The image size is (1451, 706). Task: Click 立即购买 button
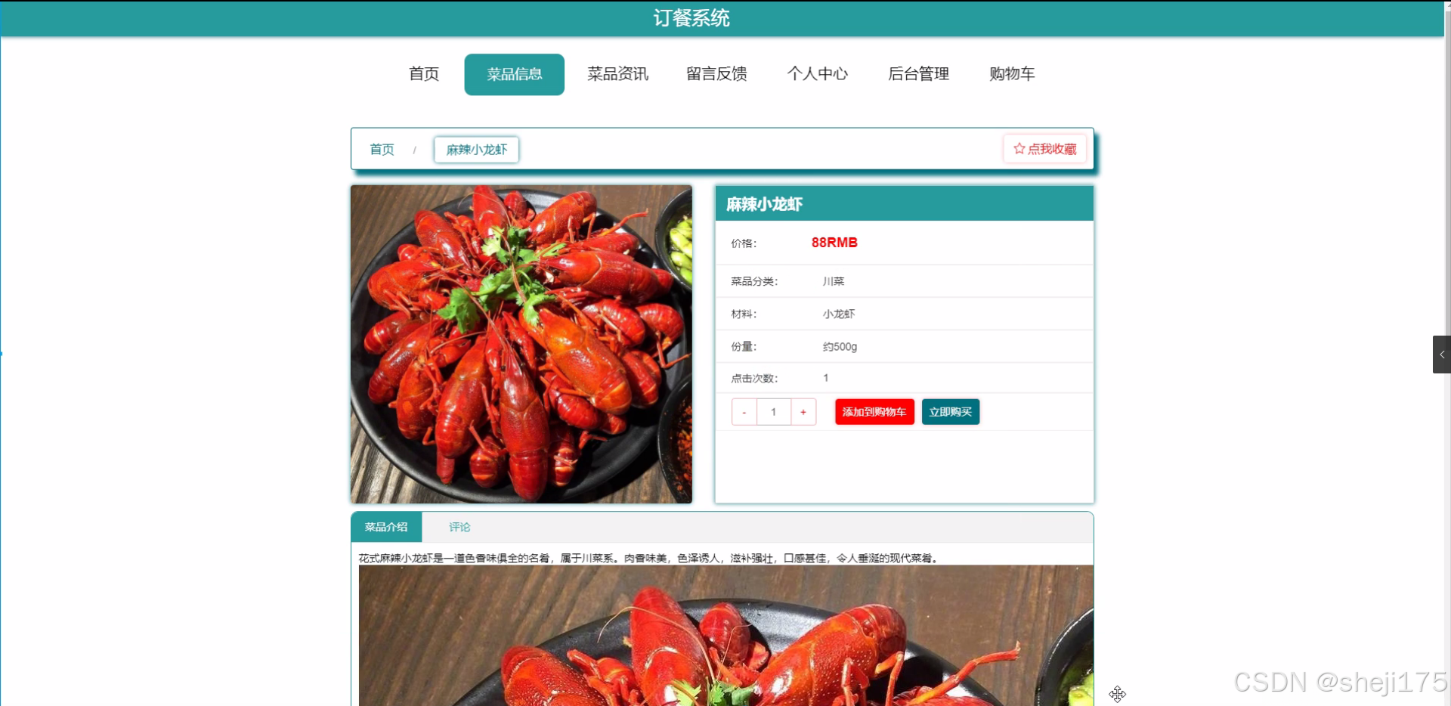coord(951,412)
